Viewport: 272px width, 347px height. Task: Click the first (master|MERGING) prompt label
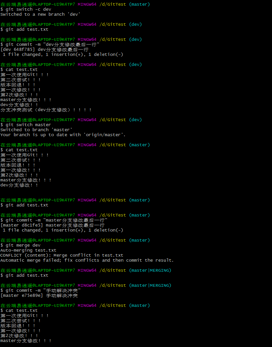tap(150, 270)
